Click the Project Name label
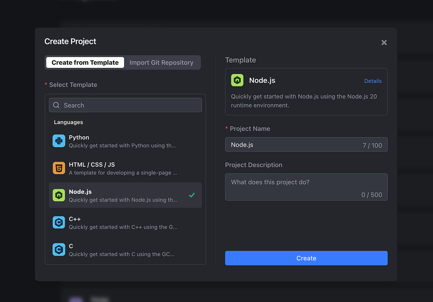The height and width of the screenshot is (302, 433). (250, 129)
